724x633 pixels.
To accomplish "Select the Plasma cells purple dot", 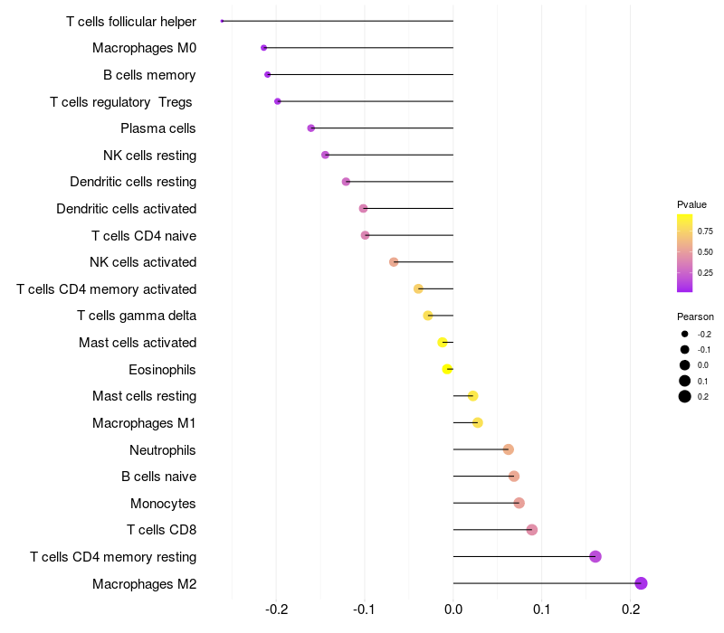I will tap(311, 128).
